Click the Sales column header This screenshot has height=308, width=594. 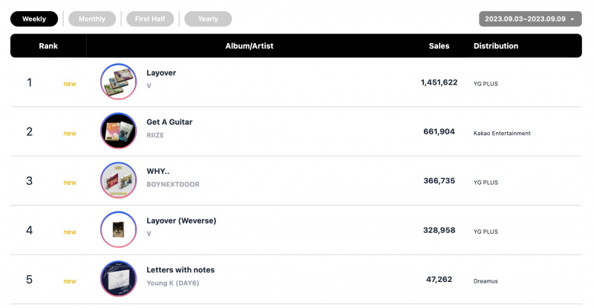(439, 46)
